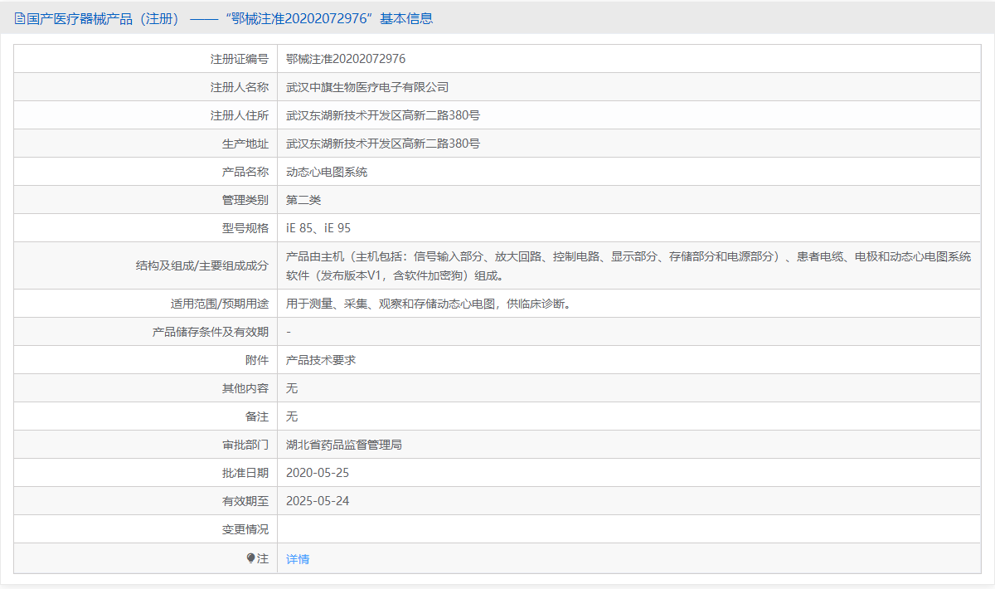Click the 结构及组成/主要组成成分 label
This screenshot has height=589, width=995.
[x=202, y=265]
